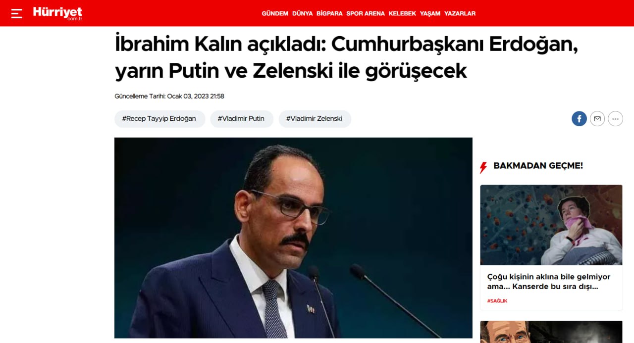
Task: Go to the YAŞAM section
Action: (x=430, y=13)
